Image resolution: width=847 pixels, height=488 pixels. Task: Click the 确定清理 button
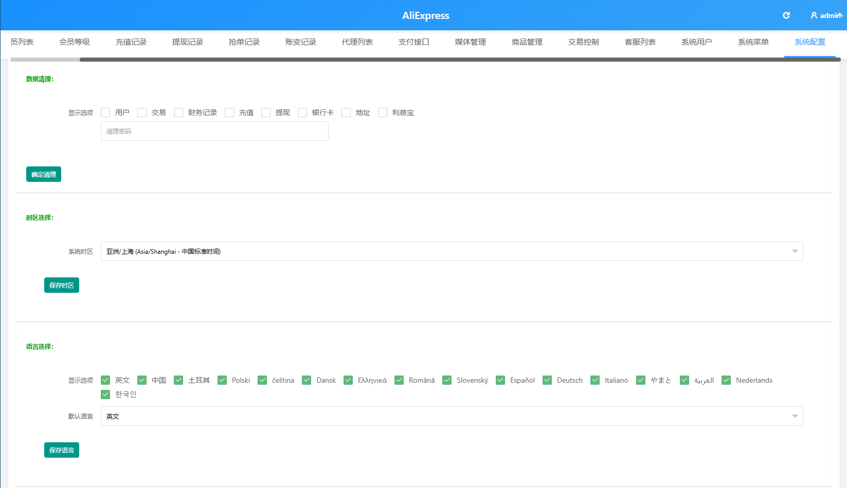coord(44,174)
